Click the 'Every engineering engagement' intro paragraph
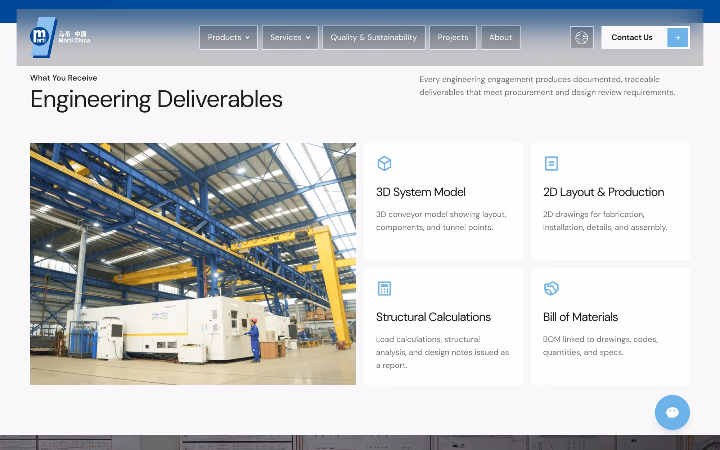 (x=547, y=86)
